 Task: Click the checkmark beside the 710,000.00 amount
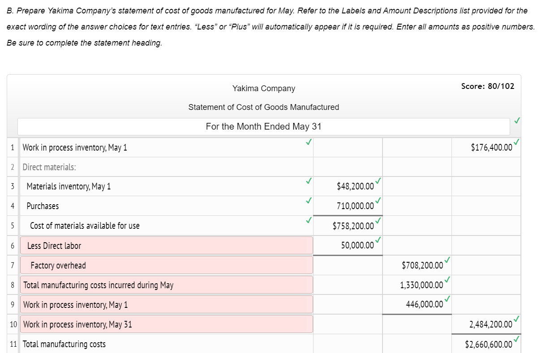[x=378, y=201]
